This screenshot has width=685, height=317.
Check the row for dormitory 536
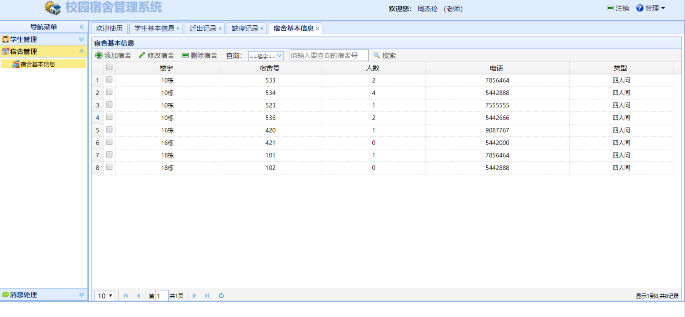109,117
